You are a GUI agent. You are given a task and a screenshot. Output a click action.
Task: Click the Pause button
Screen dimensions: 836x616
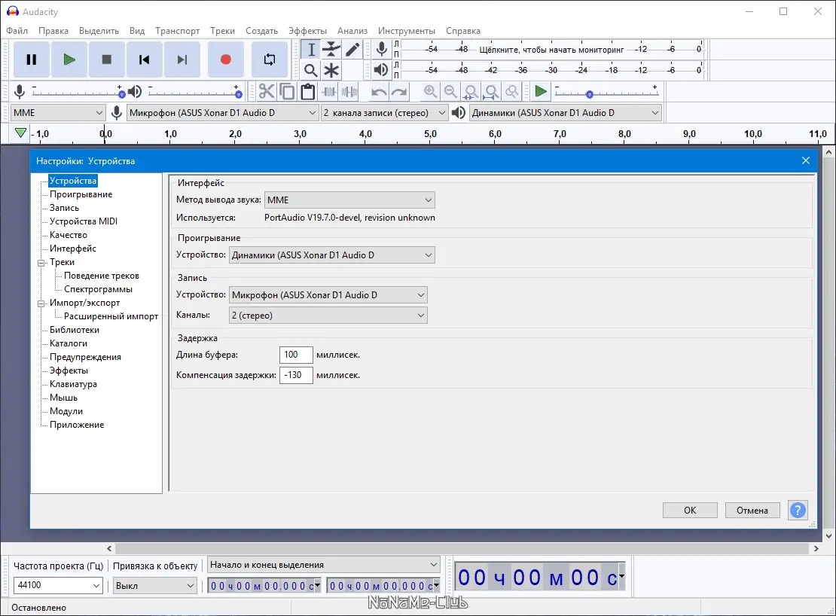click(x=32, y=59)
